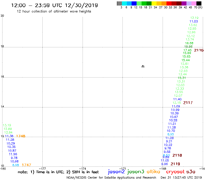Image resolution: width=205 pixels, height=180 pixels.
Task: Click the 15.31 reading on latitude 16
Action: (182, 78)
